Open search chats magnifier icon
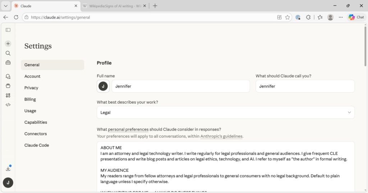 click(x=8, y=53)
